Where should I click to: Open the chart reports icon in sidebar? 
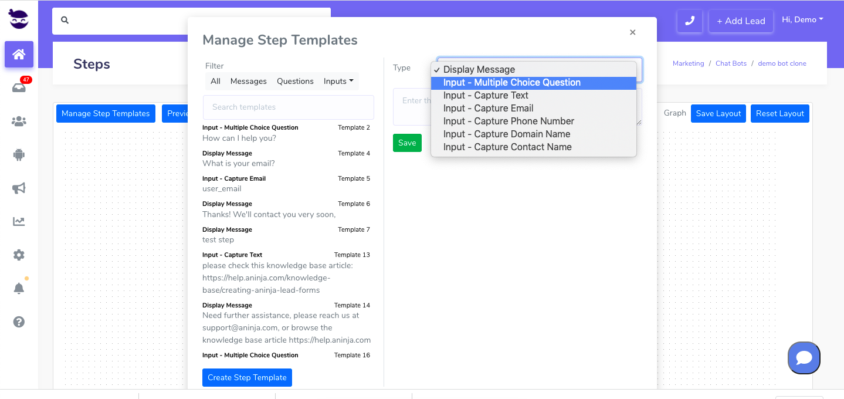click(19, 222)
